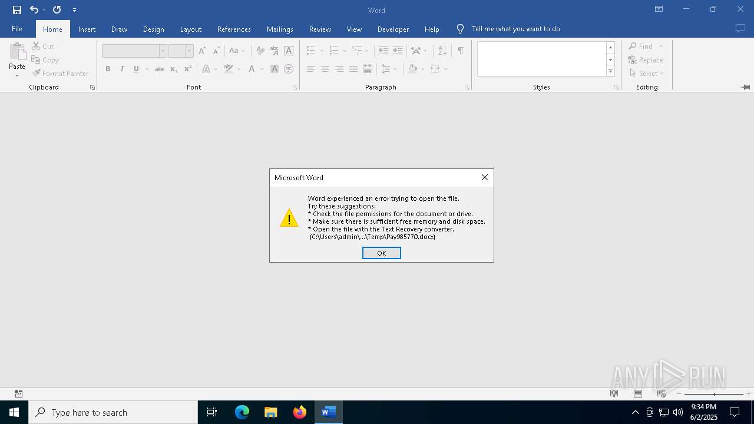Click the Read Mode view icon
754x424 pixels.
614,393
